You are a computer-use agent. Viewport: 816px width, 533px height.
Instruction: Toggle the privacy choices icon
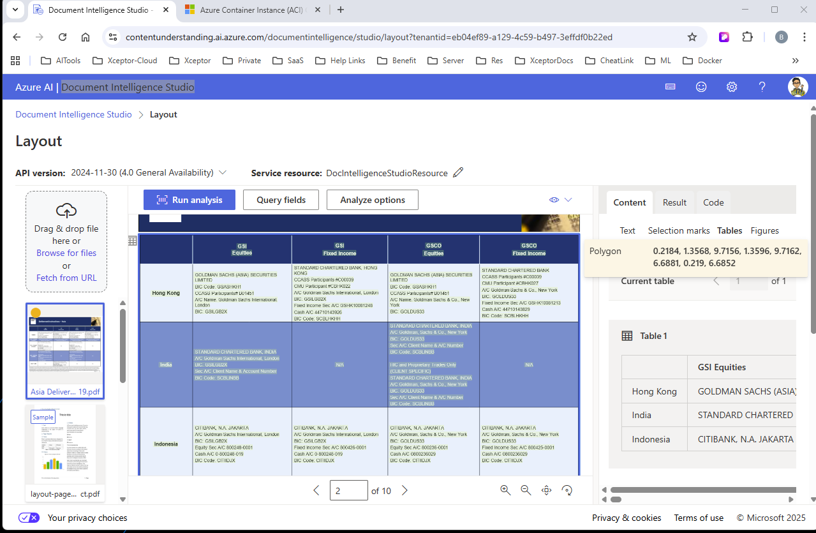coord(29,518)
